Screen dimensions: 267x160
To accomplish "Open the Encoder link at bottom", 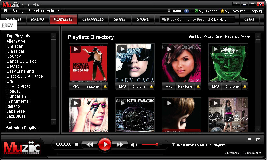I will [253, 153].
